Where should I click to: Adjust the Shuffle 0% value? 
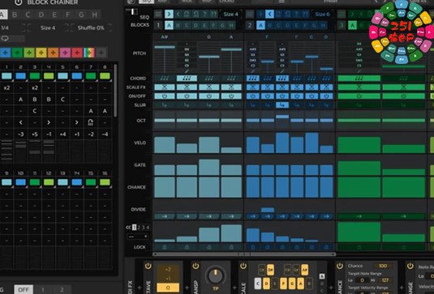[x=91, y=28]
